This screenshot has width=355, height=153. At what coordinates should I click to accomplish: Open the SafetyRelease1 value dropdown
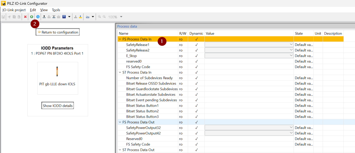291,45
